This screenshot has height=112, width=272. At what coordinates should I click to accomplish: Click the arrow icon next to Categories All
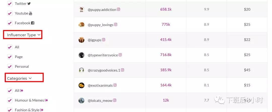pyautogui.click(x=21, y=91)
